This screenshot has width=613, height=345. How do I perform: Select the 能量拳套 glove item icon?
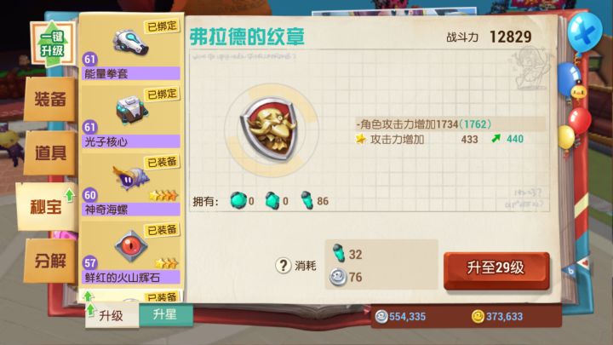click(130, 43)
